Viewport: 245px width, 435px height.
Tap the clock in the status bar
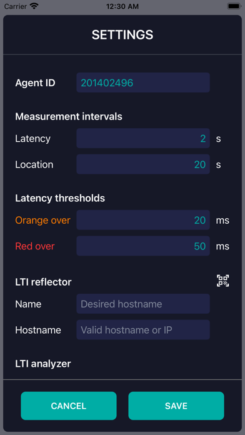click(x=122, y=7)
